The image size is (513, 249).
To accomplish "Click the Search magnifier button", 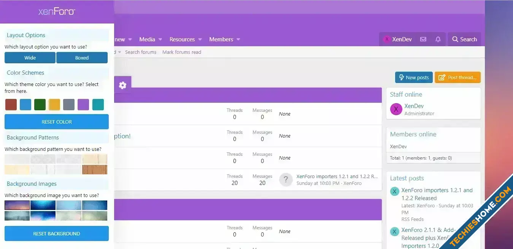I will [x=464, y=39].
